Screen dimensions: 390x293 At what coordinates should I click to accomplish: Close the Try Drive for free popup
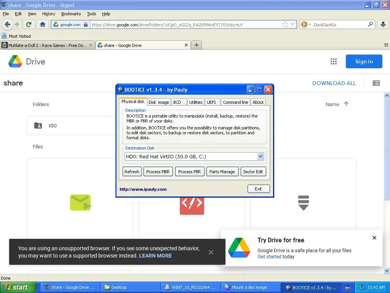click(x=374, y=238)
